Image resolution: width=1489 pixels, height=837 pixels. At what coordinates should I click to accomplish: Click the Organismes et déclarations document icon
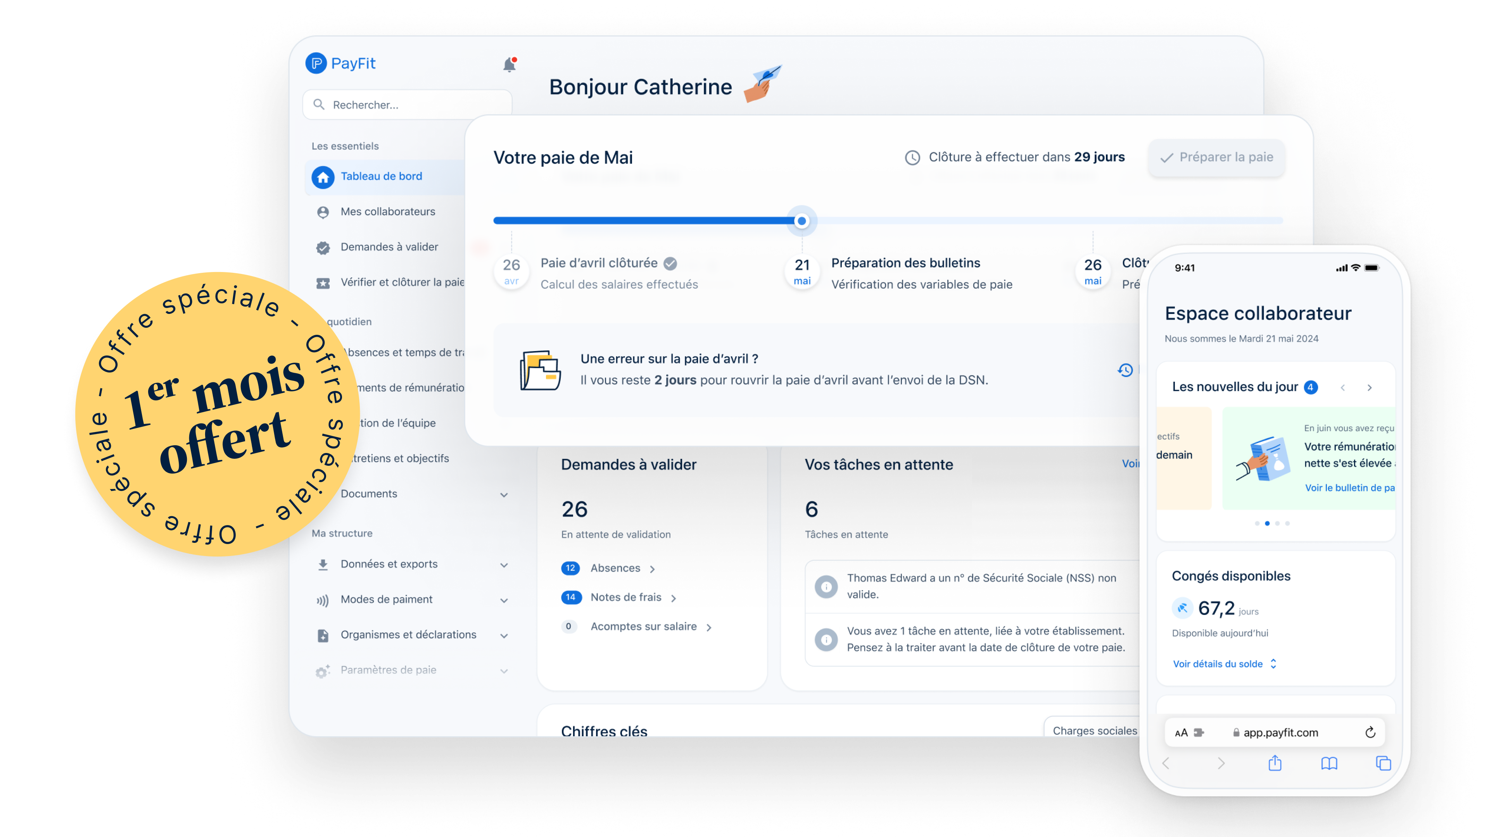(323, 635)
